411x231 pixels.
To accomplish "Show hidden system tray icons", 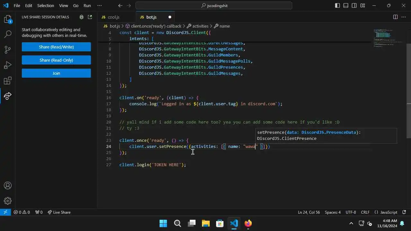I will 351,223.
